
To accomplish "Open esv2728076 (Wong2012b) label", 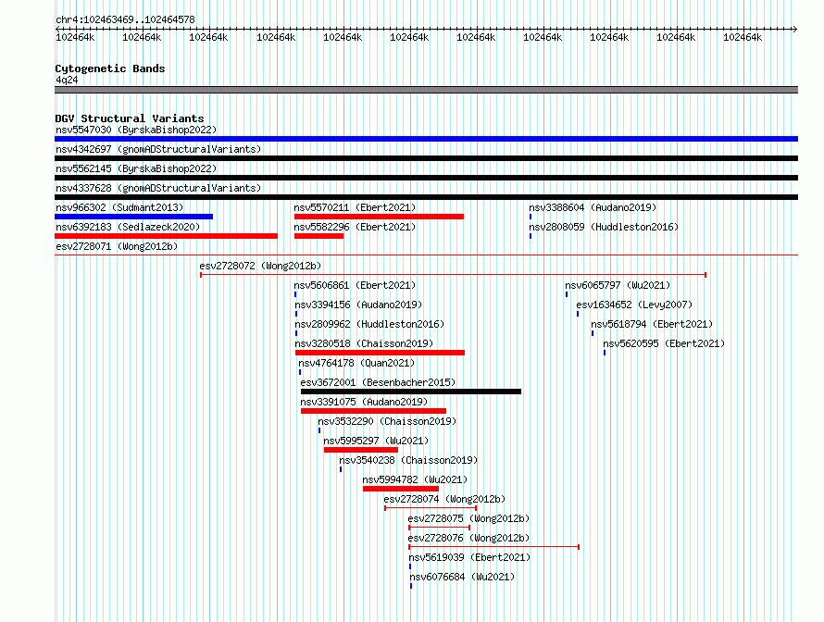I will pos(468,538).
